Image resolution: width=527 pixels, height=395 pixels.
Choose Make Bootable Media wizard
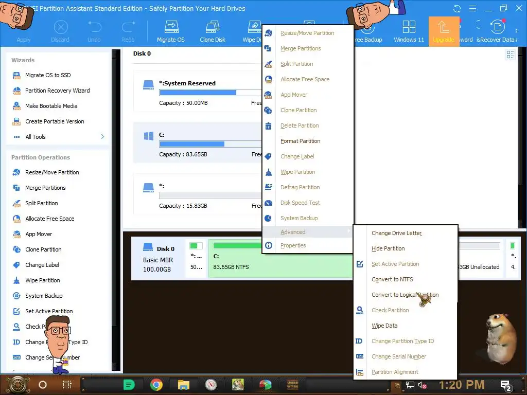[x=51, y=106]
